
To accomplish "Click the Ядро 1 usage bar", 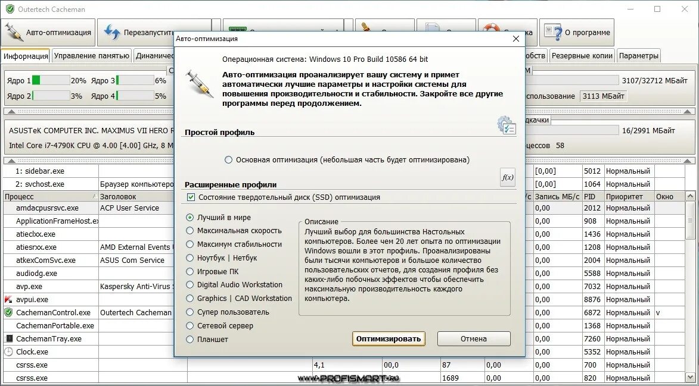I will point(51,80).
